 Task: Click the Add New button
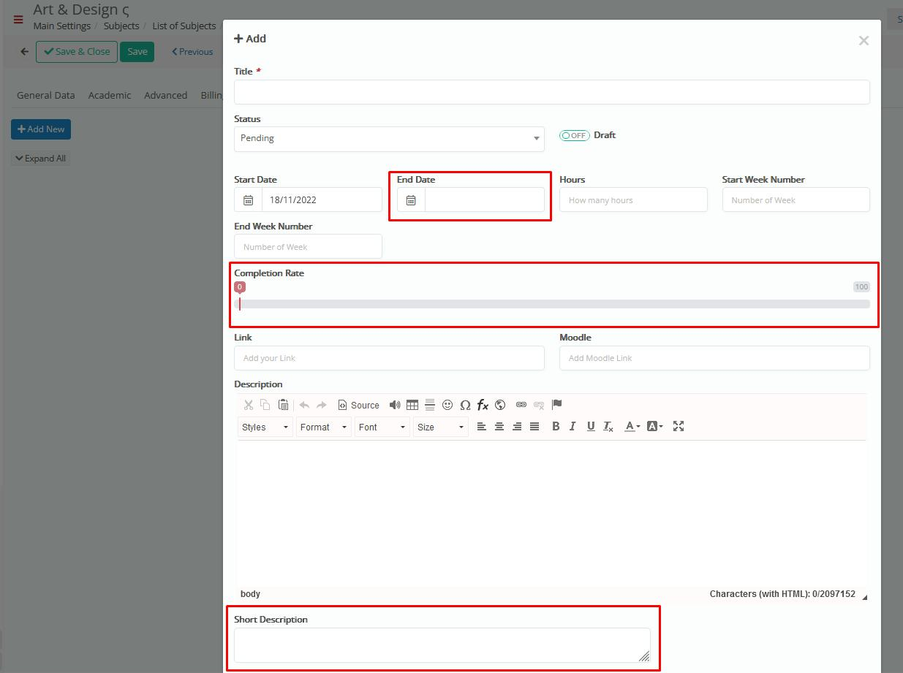41,129
